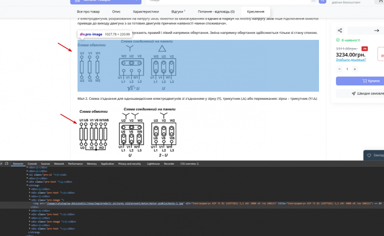Toggle the DevTools device toolbar icon
The height and width of the screenshot is (236, 384).
tap(6, 164)
